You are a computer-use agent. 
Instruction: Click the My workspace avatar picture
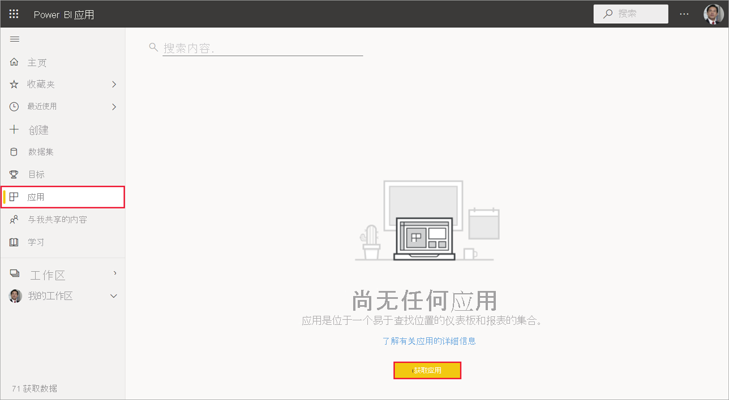click(x=15, y=296)
